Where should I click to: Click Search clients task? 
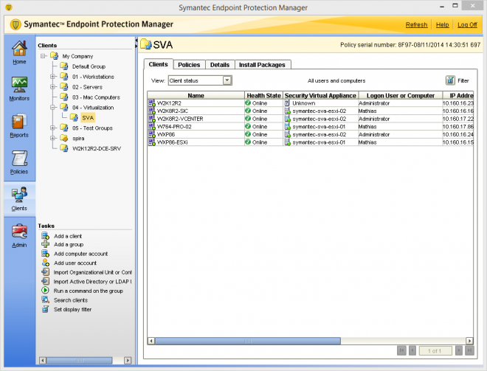click(71, 300)
